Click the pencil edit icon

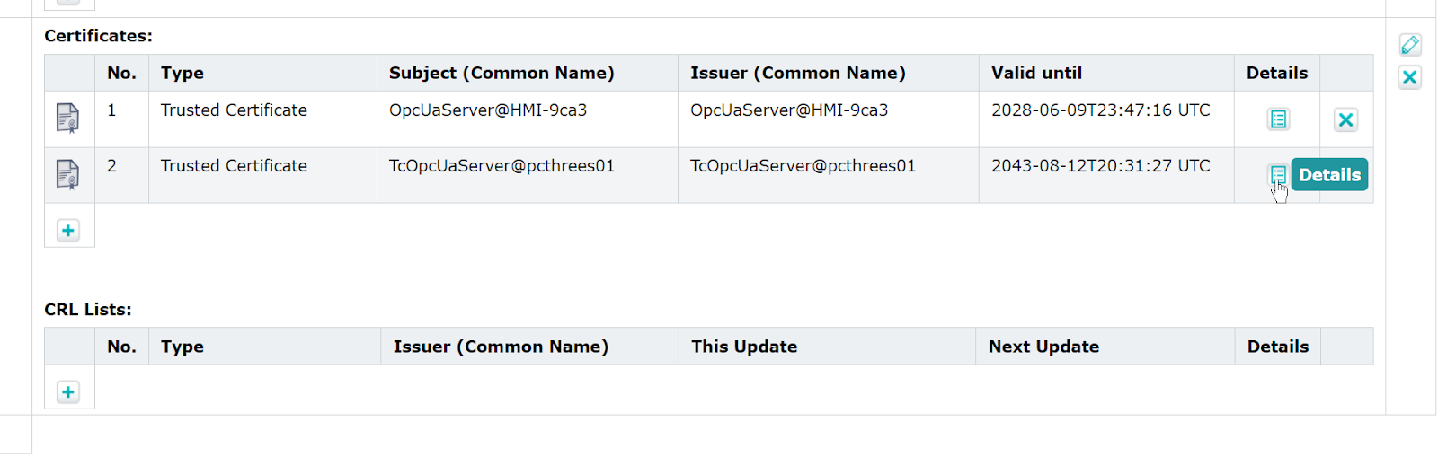click(1410, 45)
